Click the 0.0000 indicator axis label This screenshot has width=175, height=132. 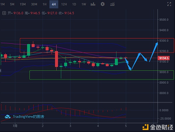(x=164, y=110)
